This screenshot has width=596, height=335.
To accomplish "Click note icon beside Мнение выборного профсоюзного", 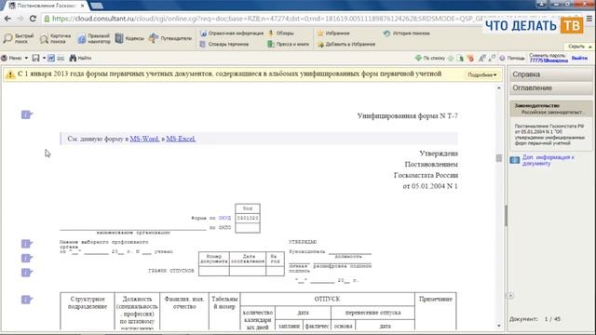I will (27, 244).
